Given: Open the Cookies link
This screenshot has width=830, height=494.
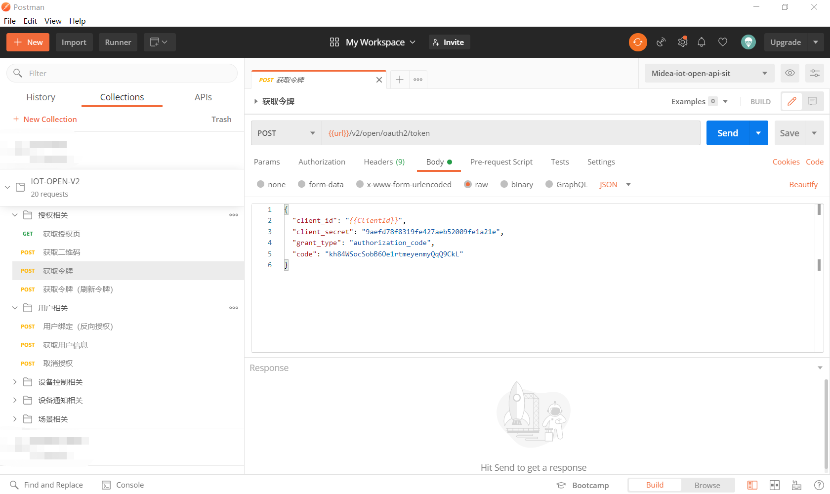Looking at the screenshot, I should click(786, 162).
